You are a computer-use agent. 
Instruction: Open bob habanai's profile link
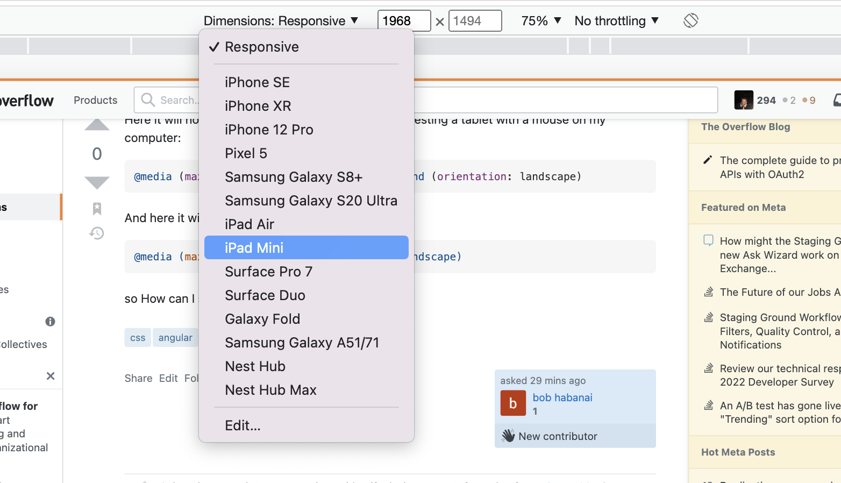click(562, 397)
